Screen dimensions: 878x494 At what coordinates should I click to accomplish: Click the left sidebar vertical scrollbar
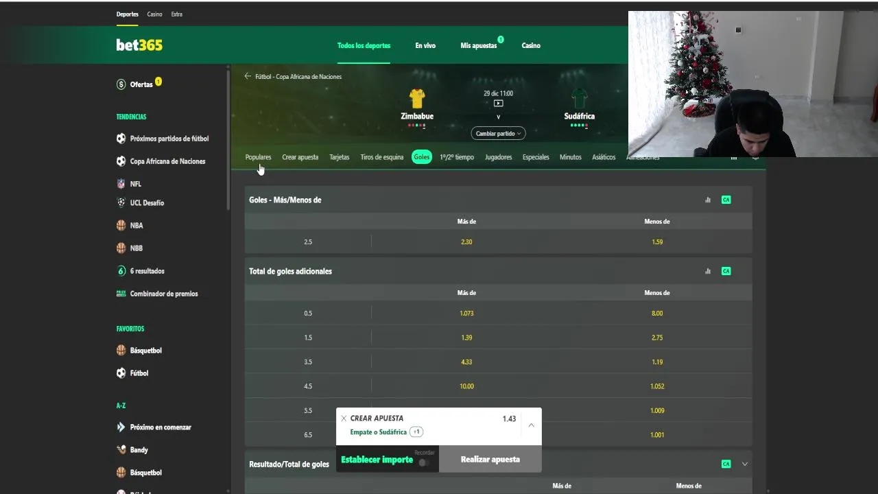(x=228, y=139)
